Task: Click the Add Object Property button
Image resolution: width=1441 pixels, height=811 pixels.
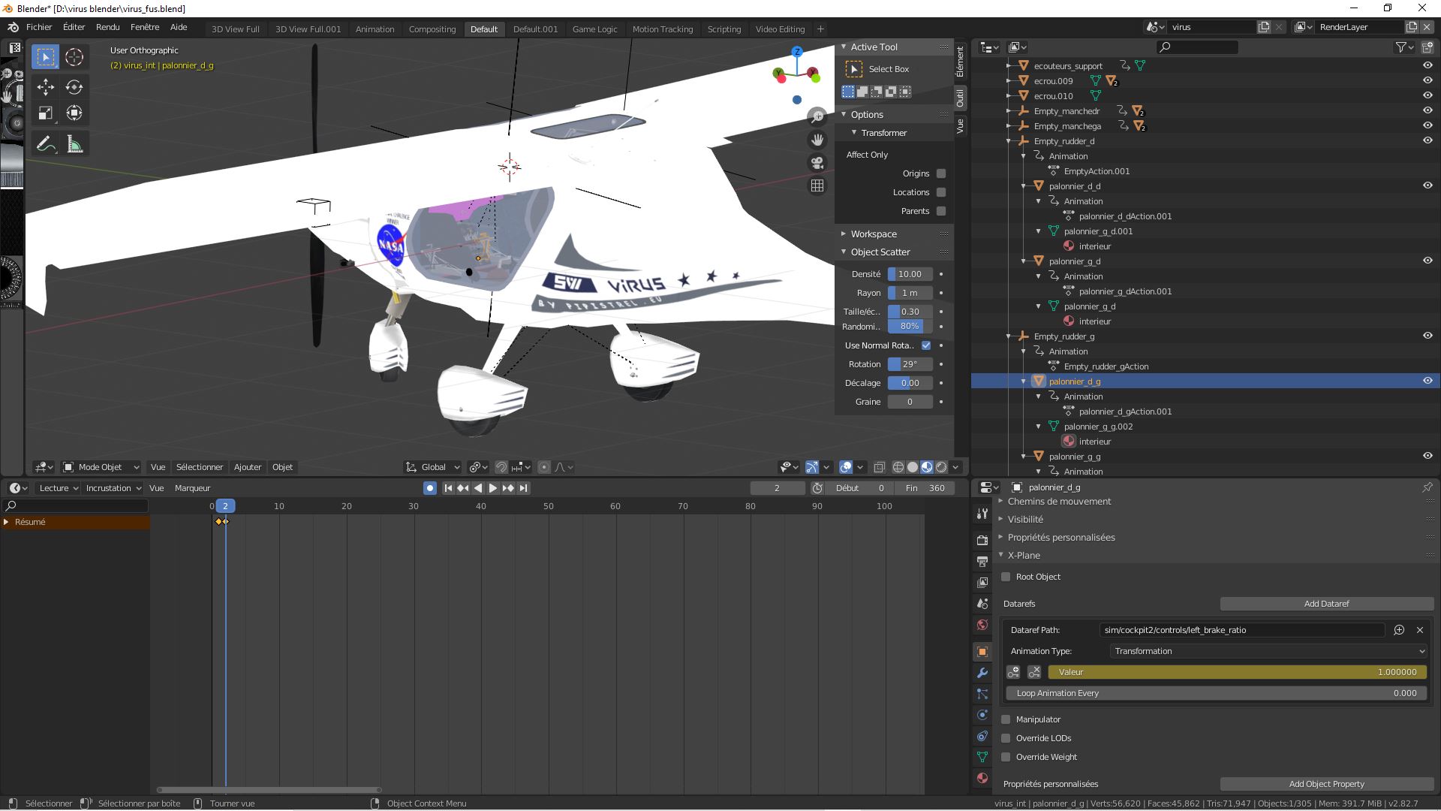Action: (1325, 783)
